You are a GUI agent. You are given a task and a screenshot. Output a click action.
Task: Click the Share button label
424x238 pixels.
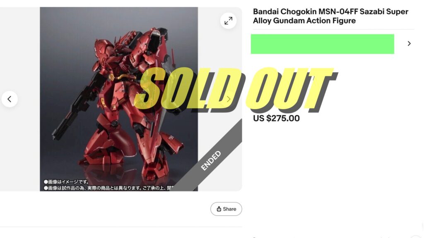click(x=229, y=209)
